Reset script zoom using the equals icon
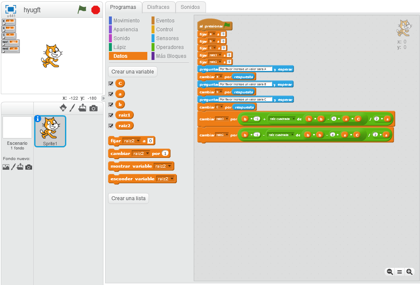The height and width of the screenshot is (285, 420). point(399,271)
